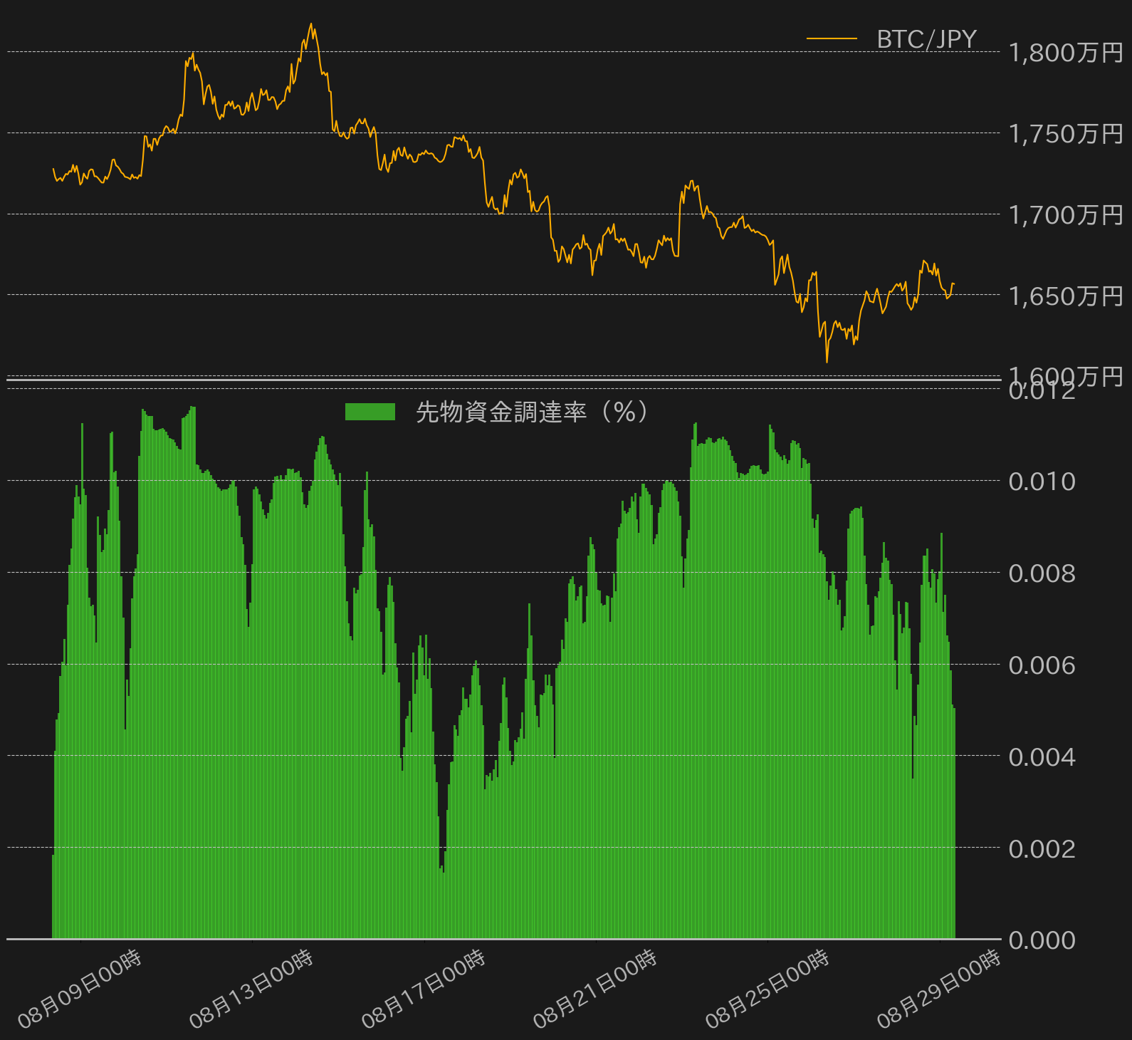Click the 0.008 funding rate axis label

(1042, 573)
